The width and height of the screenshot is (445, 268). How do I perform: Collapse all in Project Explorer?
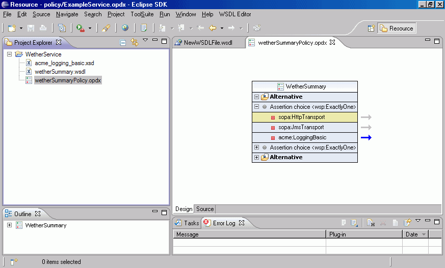click(x=123, y=43)
